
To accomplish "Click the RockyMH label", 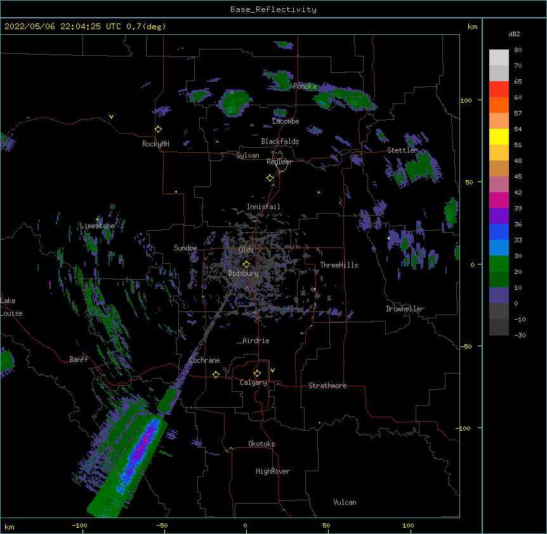I will coord(155,144).
